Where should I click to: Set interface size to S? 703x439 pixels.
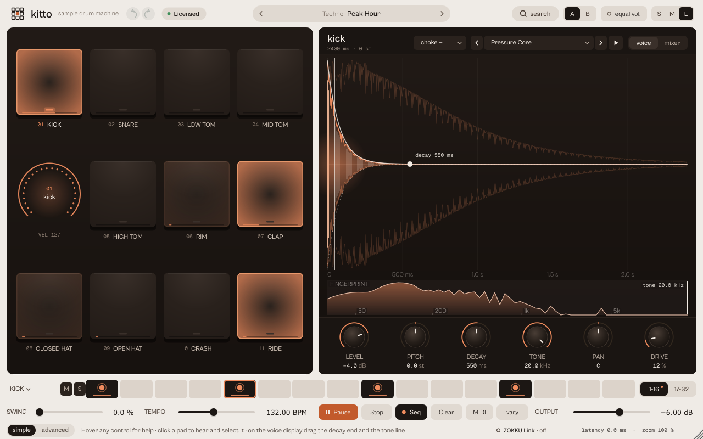coord(659,14)
